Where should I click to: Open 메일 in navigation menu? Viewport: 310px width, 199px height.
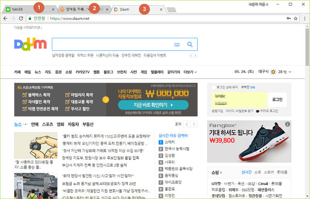coord(28,72)
